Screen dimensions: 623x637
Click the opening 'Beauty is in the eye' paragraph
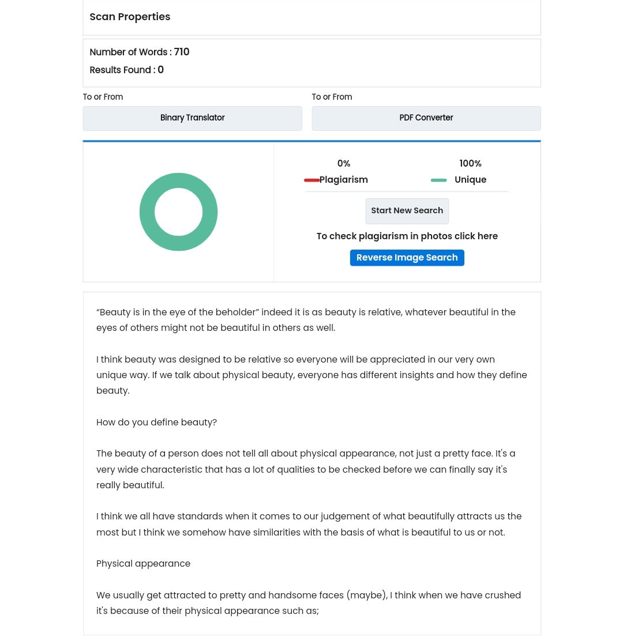tap(306, 320)
